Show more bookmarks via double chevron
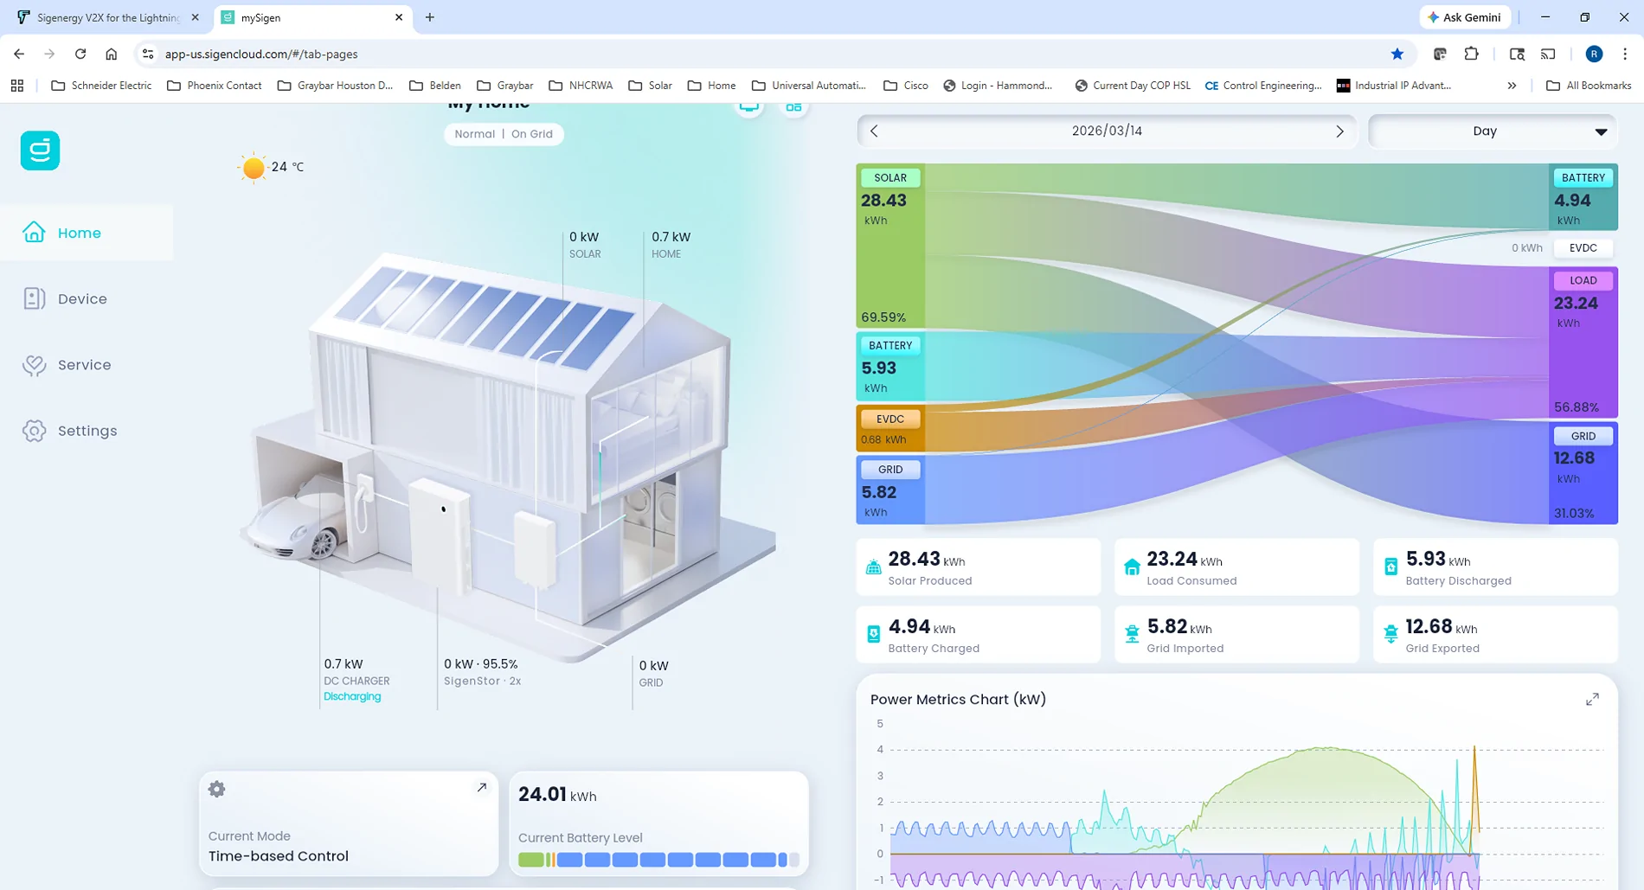Viewport: 1644px width, 890px height. tap(1512, 86)
